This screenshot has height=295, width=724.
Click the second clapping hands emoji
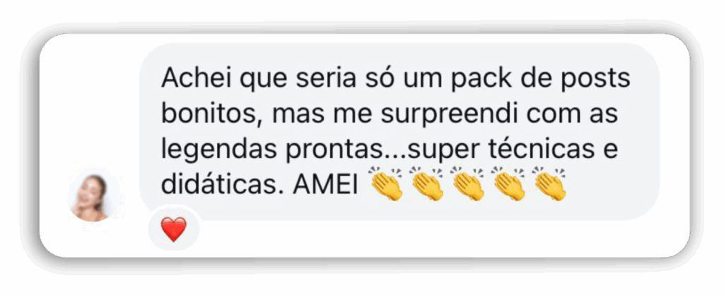427,184
